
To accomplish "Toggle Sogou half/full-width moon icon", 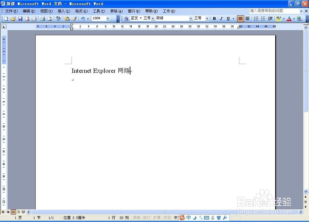I will [x=195, y=218].
